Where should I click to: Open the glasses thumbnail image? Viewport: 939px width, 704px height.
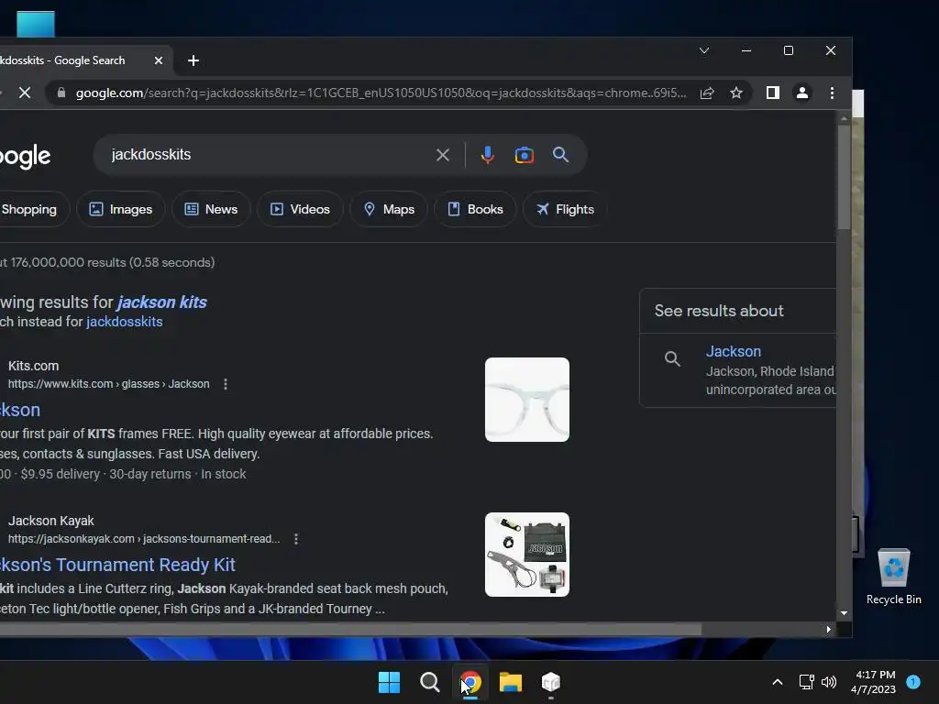(527, 400)
